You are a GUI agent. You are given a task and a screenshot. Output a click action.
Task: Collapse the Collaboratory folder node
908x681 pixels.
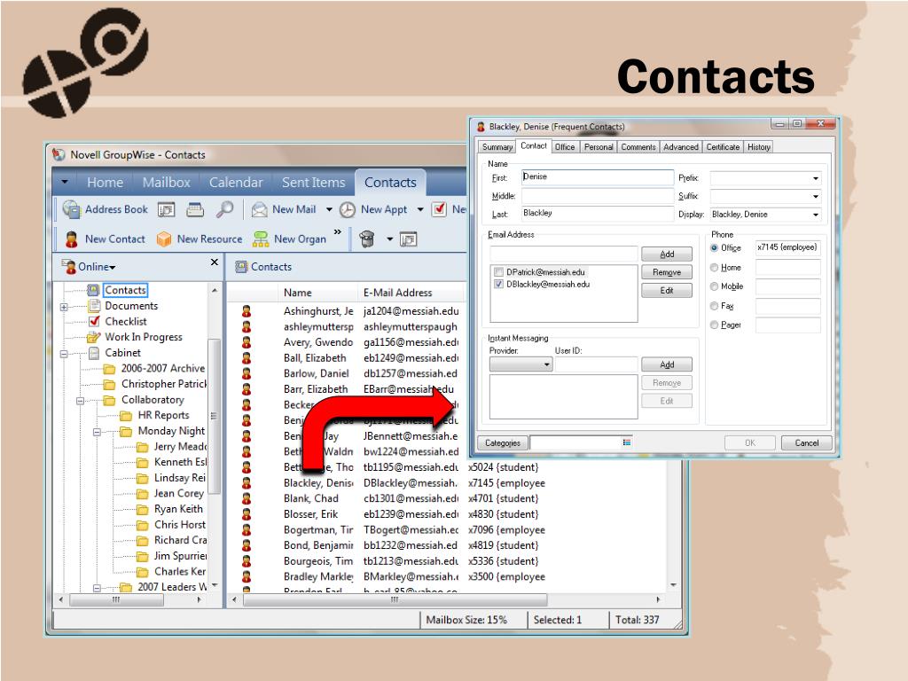click(80, 401)
